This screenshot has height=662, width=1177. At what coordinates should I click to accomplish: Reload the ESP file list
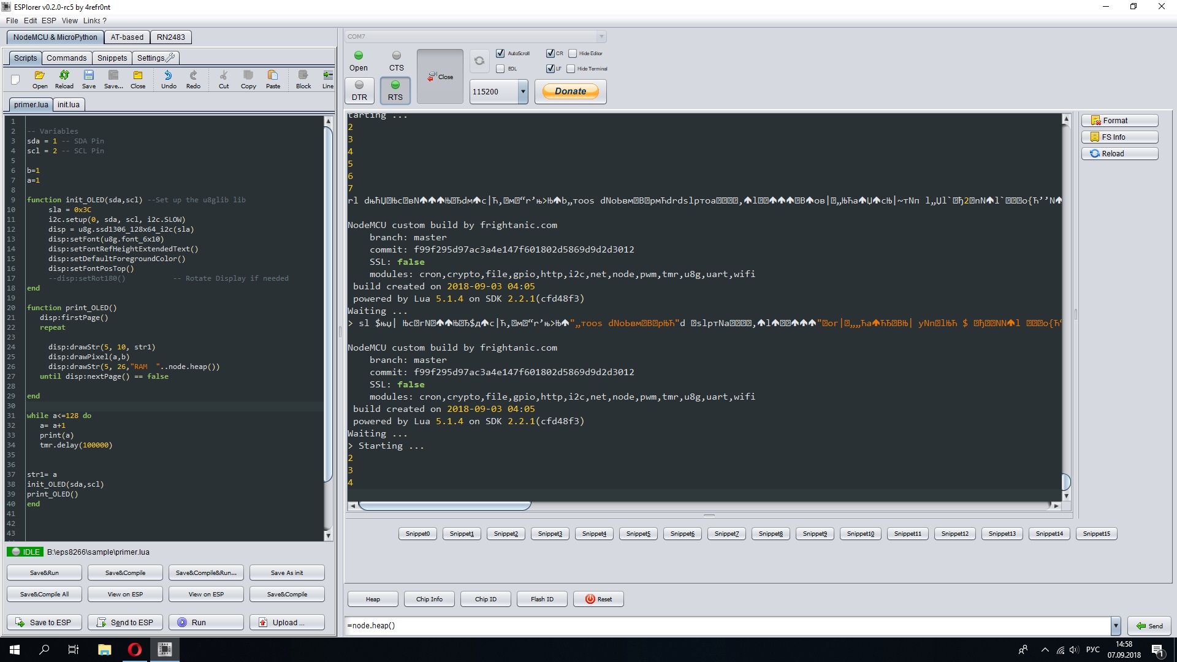point(1119,154)
